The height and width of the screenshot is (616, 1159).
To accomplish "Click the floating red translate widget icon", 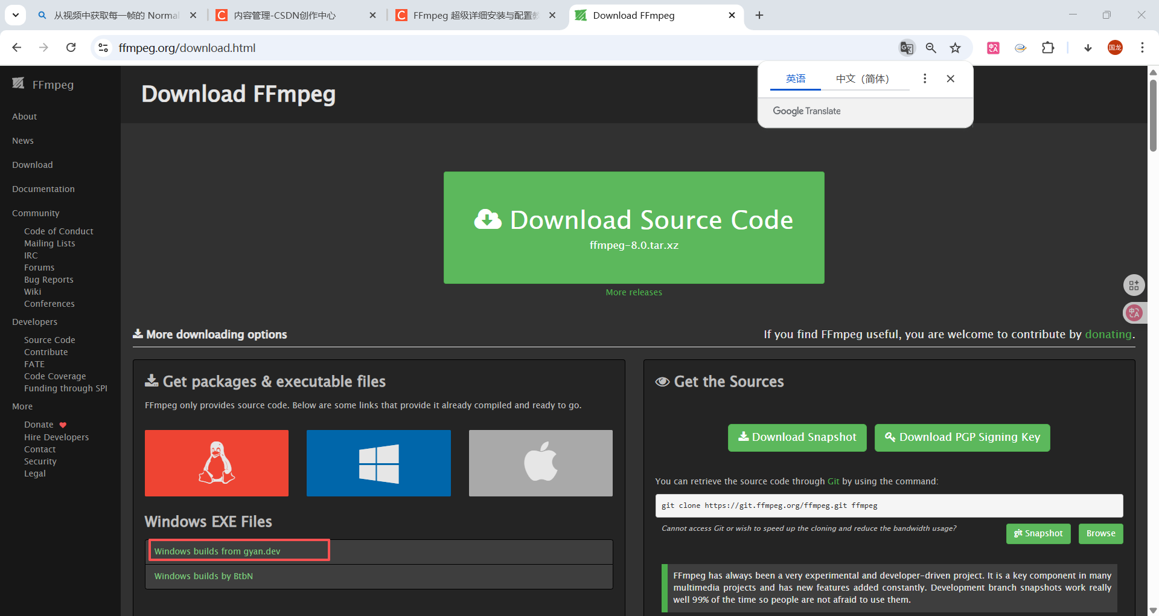I will [1134, 313].
